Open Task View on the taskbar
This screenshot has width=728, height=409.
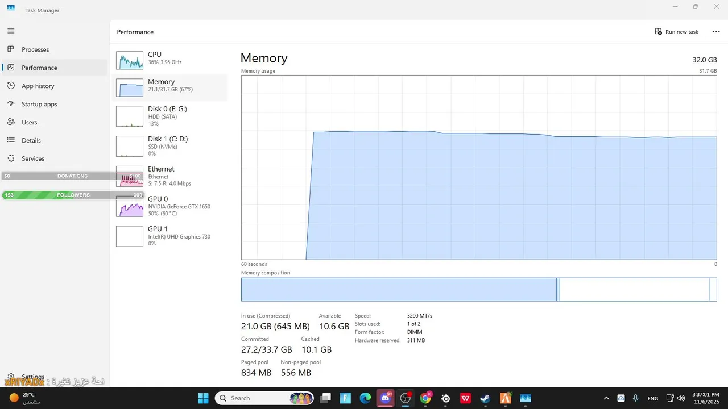click(x=325, y=398)
